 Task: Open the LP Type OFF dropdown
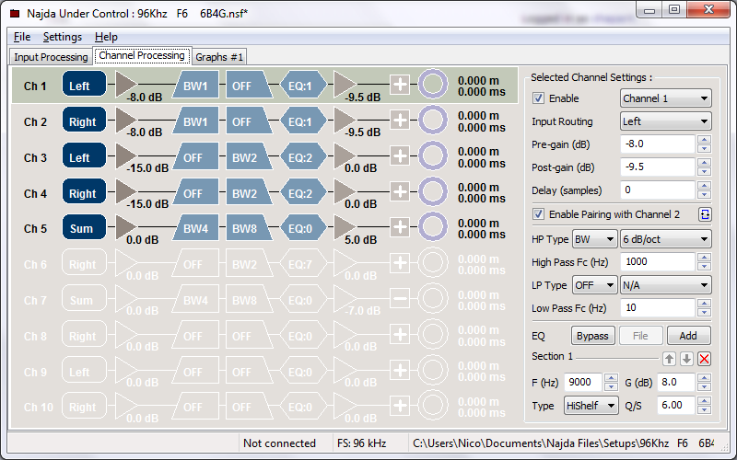[x=594, y=285]
